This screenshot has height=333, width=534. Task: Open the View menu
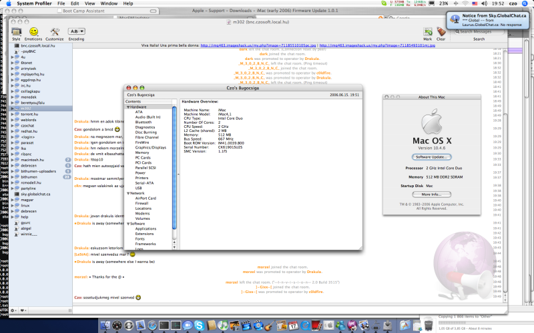(89, 3)
